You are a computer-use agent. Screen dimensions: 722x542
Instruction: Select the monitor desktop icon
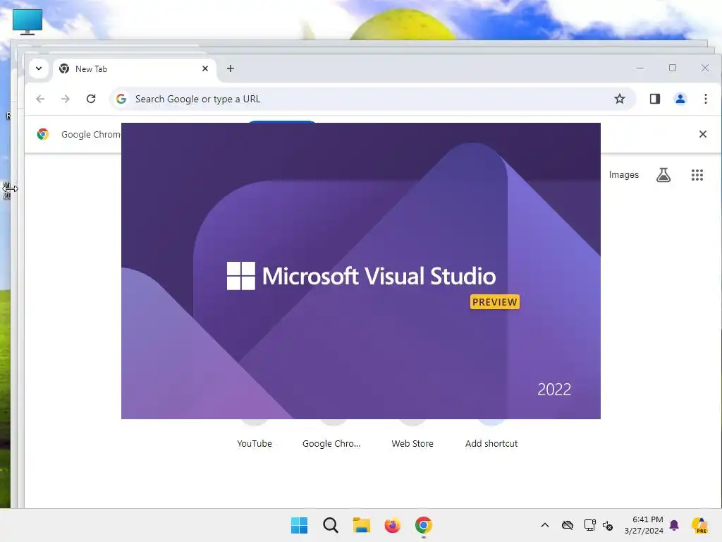[27, 22]
